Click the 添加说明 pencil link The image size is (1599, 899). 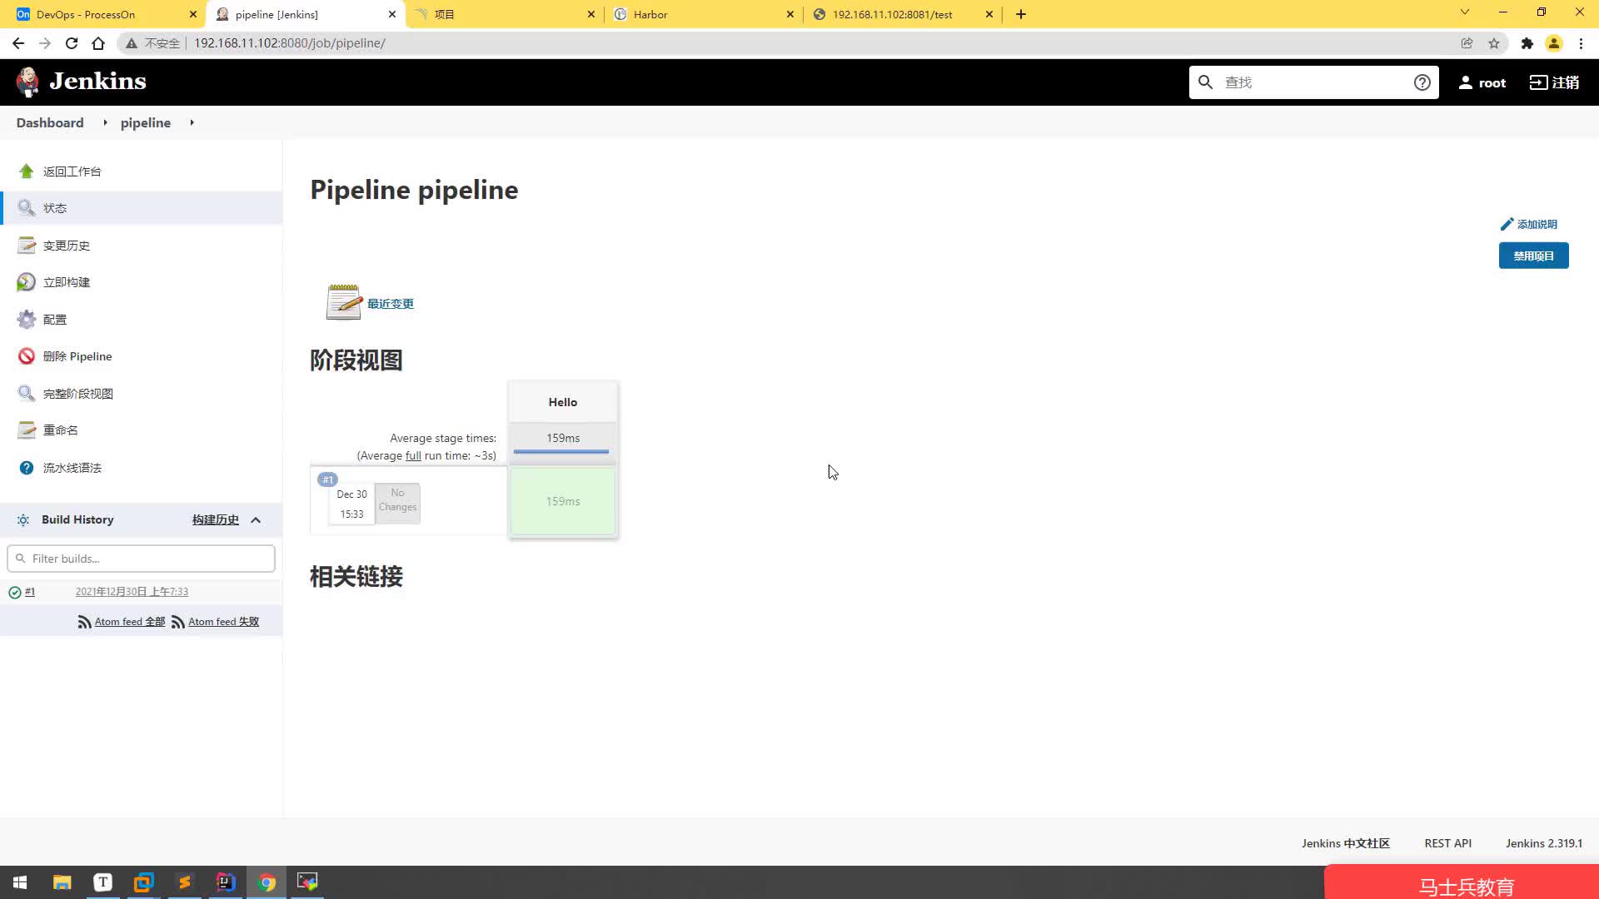pos(1529,225)
